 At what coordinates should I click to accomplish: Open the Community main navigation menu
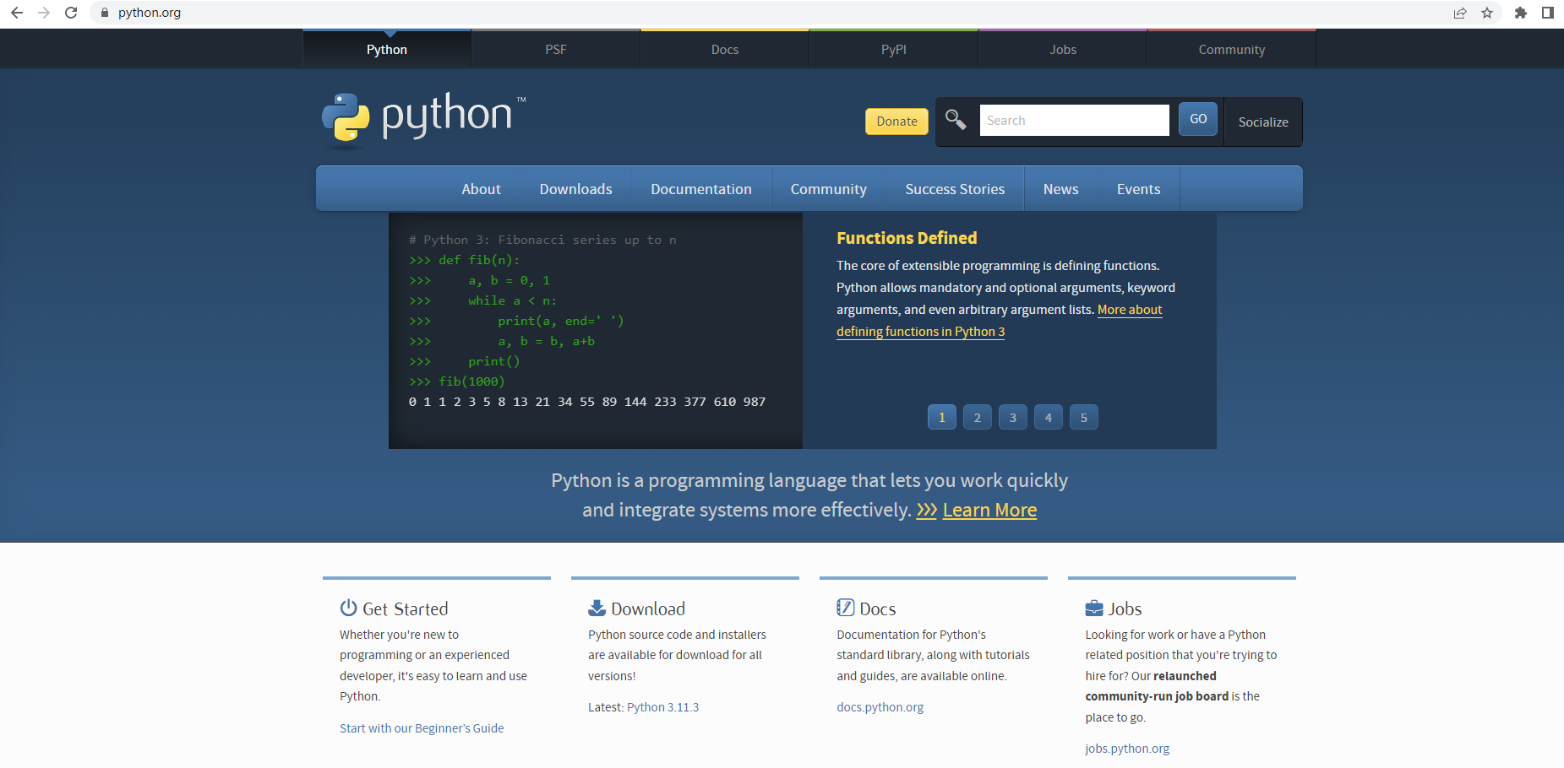click(x=829, y=189)
